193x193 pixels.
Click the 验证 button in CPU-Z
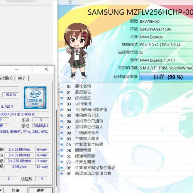tap(15, 190)
